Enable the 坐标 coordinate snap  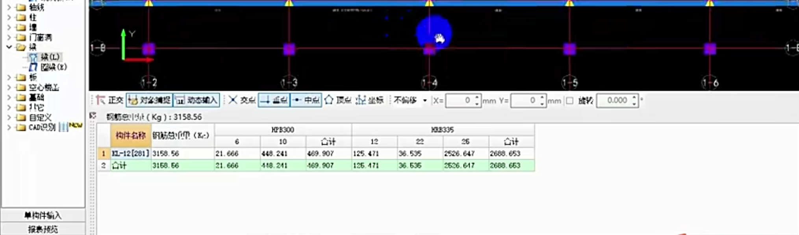tap(369, 100)
